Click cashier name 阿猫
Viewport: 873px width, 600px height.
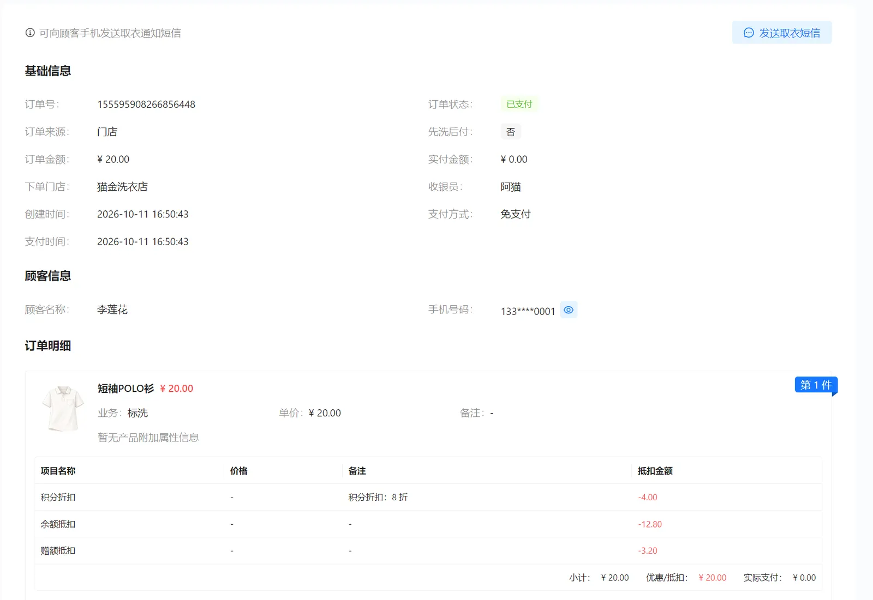click(x=511, y=187)
